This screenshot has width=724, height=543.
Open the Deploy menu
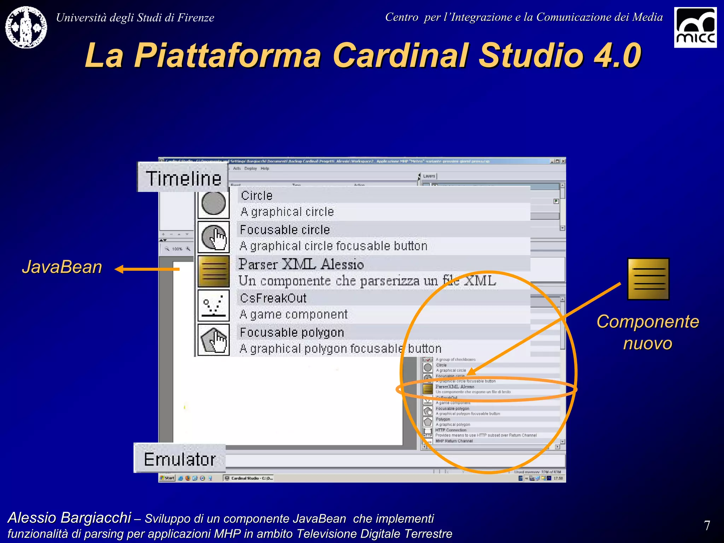coord(251,169)
